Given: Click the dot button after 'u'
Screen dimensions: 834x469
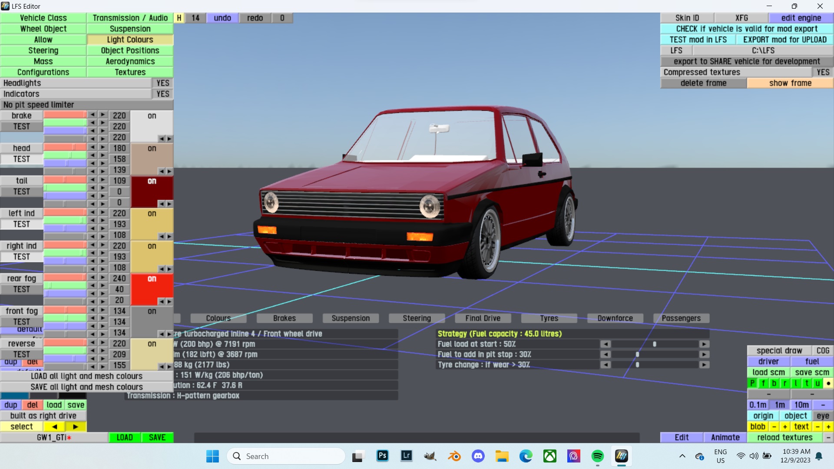Looking at the screenshot, I should (x=828, y=383).
